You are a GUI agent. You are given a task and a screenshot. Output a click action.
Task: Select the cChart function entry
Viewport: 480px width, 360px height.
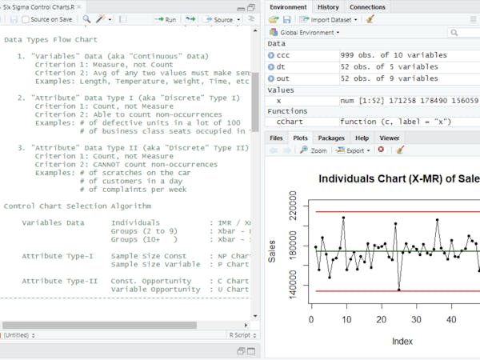(x=373, y=122)
